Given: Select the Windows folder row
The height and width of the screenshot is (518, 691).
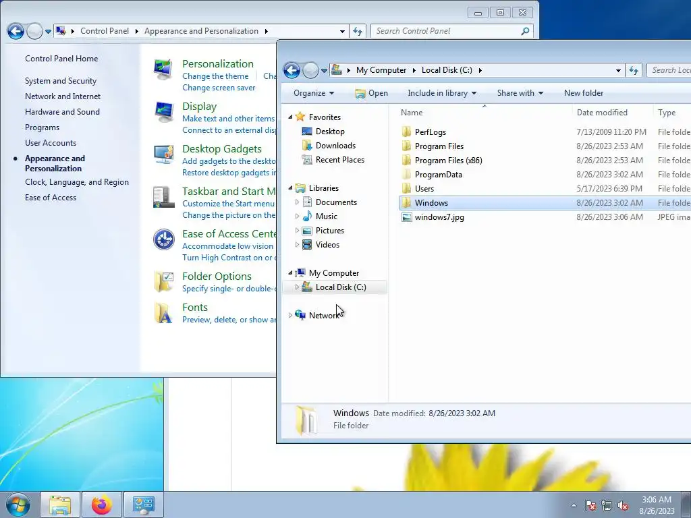Looking at the screenshot, I should 545,202.
